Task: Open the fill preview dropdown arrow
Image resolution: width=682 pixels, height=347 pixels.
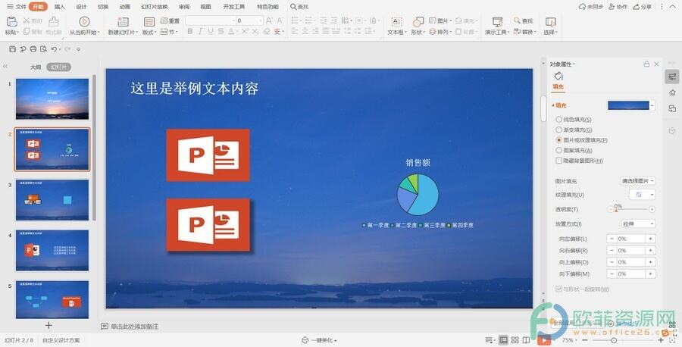Action: pyautogui.click(x=652, y=105)
